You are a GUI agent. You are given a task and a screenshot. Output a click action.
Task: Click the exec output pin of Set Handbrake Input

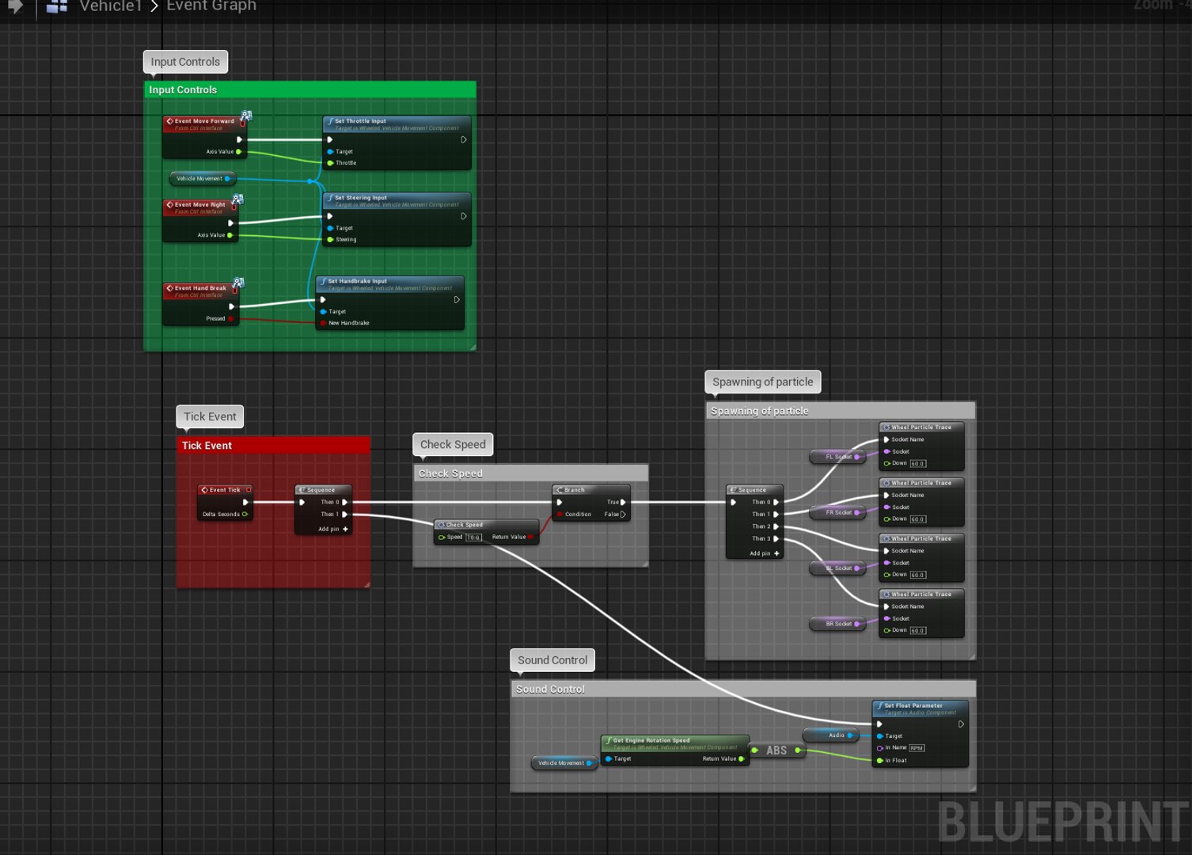[456, 300]
